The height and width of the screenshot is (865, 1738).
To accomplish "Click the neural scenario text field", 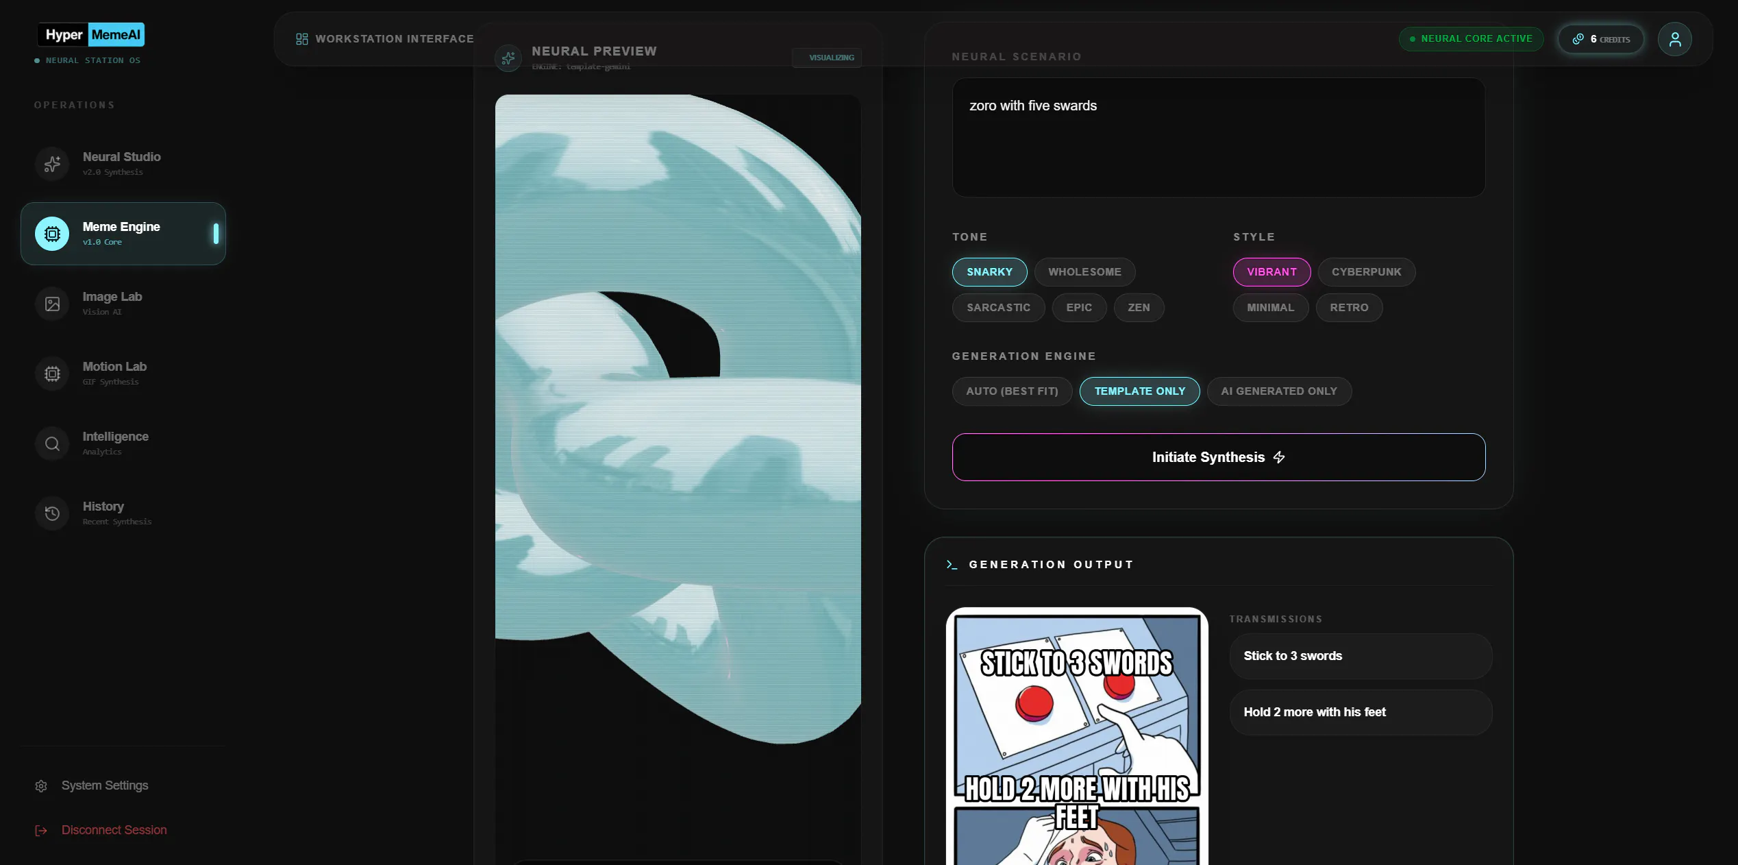I will [x=1219, y=138].
